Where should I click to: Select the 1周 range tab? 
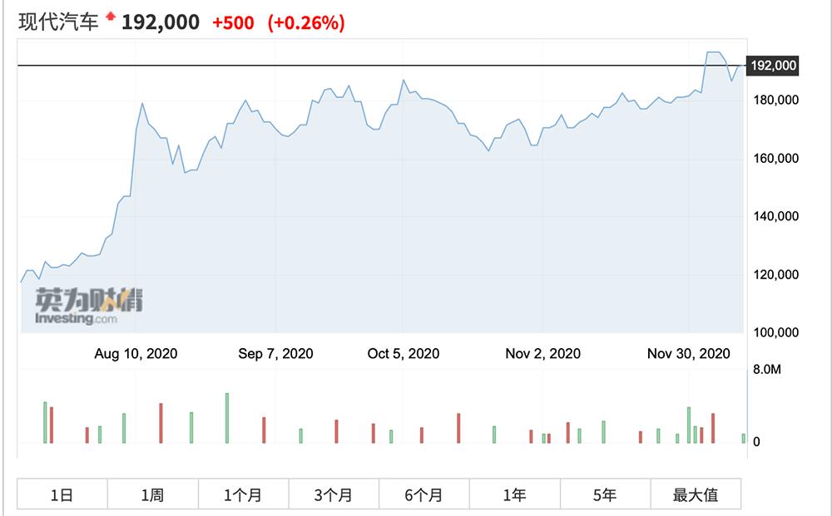(x=152, y=495)
